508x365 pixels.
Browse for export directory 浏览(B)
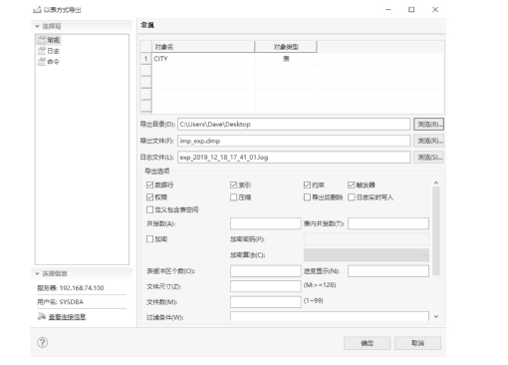pyautogui.click(x=428, y=125)
